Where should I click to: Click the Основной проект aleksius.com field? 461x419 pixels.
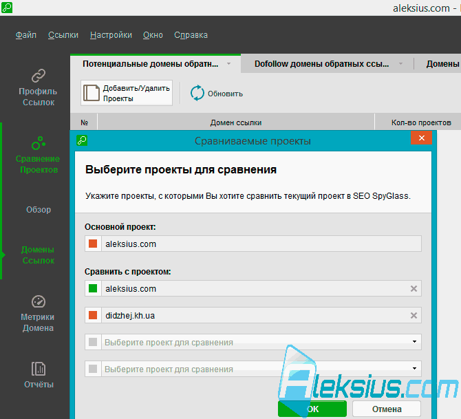click(253, 244)
